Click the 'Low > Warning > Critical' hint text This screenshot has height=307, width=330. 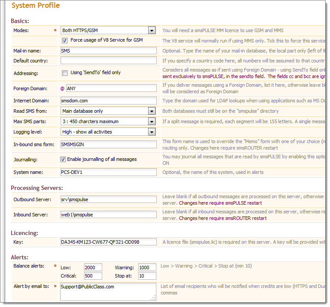(x=206, y=266)
